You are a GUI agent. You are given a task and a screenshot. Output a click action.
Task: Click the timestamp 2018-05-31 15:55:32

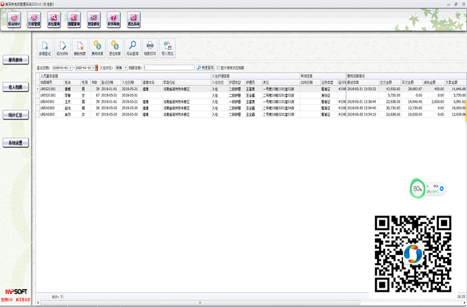362,89
